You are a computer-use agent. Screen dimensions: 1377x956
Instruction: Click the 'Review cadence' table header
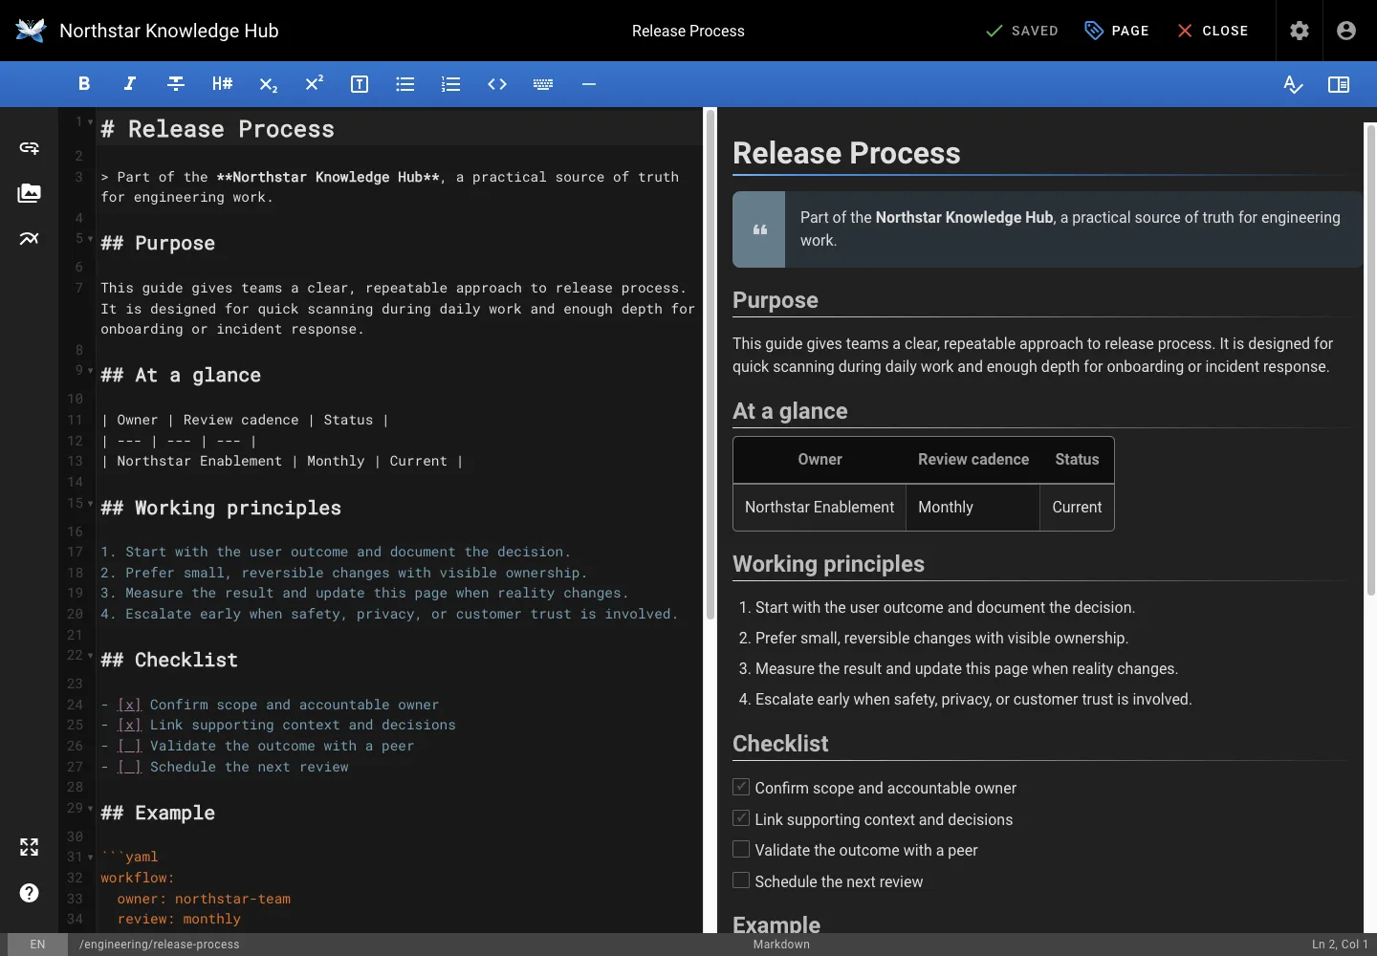[x=973, y=460]
